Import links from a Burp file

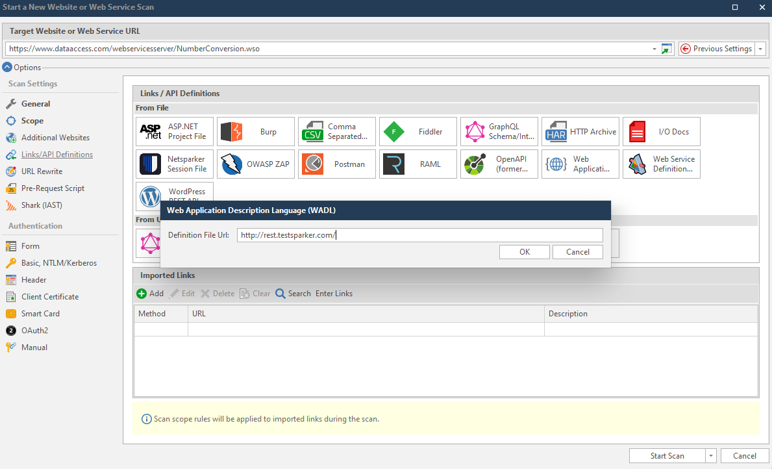pos(255,131)
